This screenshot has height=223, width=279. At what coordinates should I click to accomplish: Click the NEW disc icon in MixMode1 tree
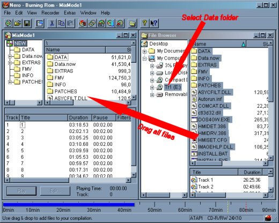pyautogui.click(x=10, y=43)
